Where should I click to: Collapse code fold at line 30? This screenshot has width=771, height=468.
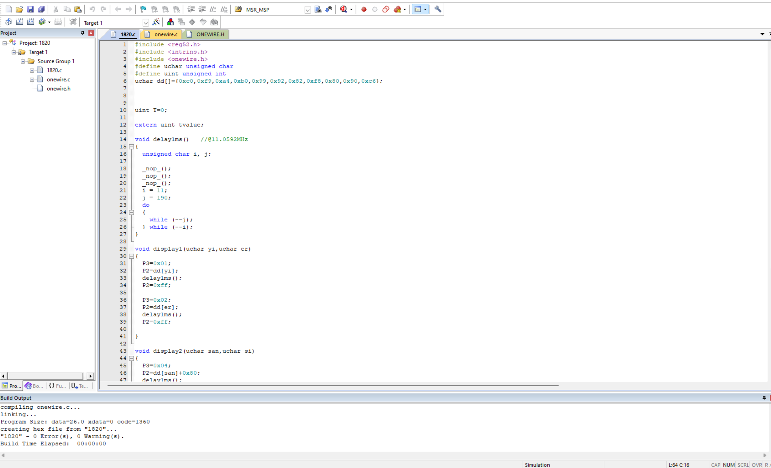point(131,256)
